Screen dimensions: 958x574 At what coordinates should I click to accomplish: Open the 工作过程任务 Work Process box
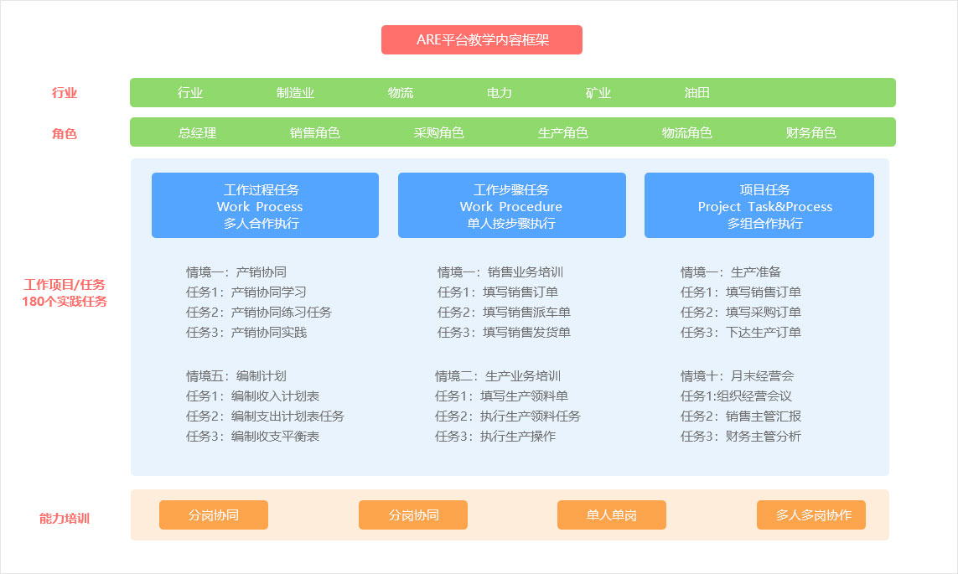point(265,205)
